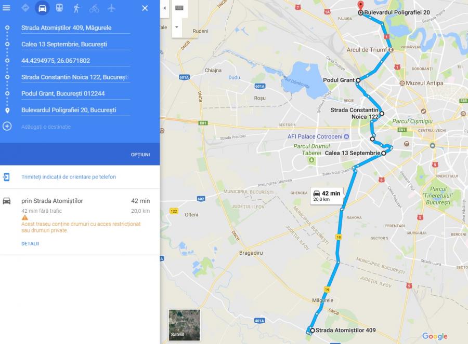Switch to public transit mode

point(59,8)
